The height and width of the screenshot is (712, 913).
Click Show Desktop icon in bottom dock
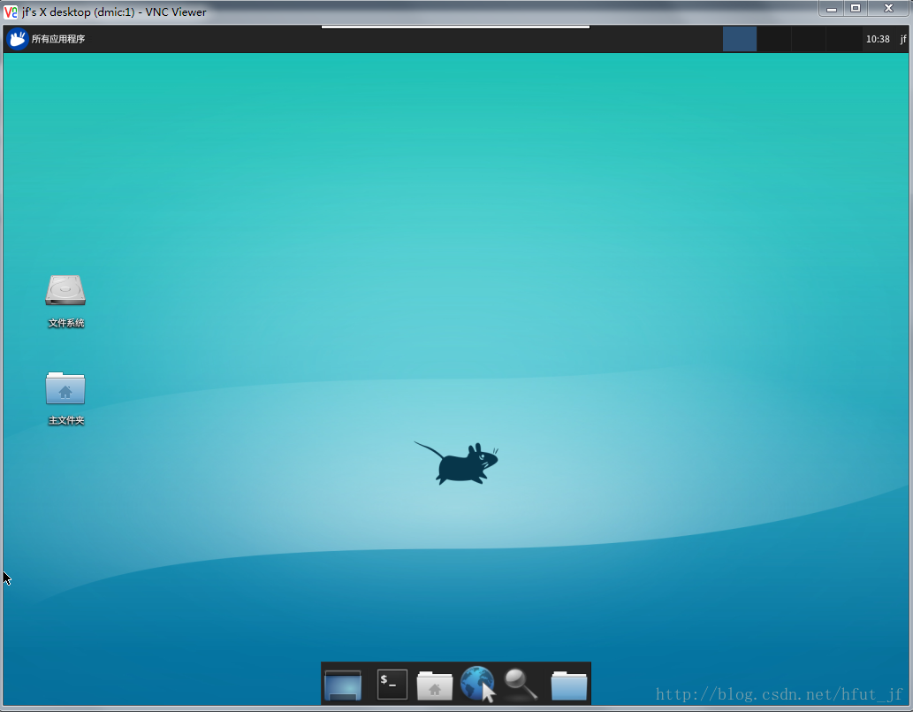[x=343, y=685]
